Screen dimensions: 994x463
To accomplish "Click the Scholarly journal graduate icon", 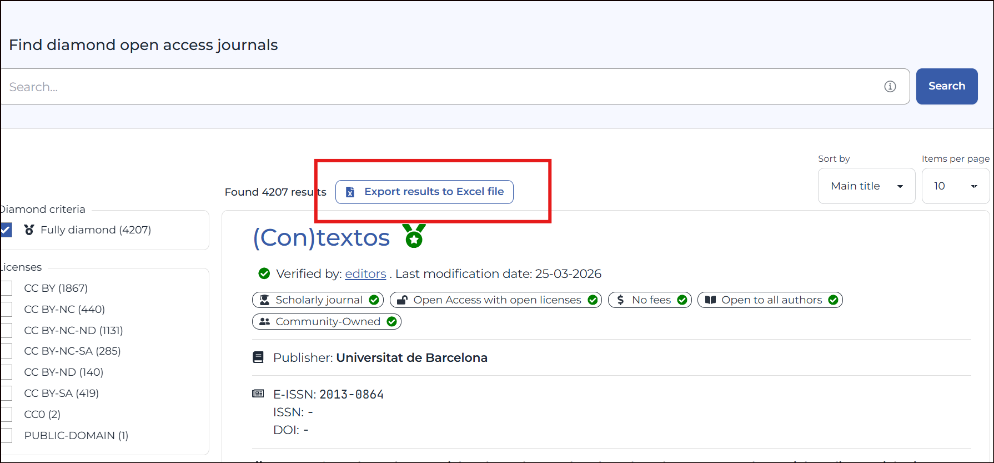I will click(x=264, y=300).
